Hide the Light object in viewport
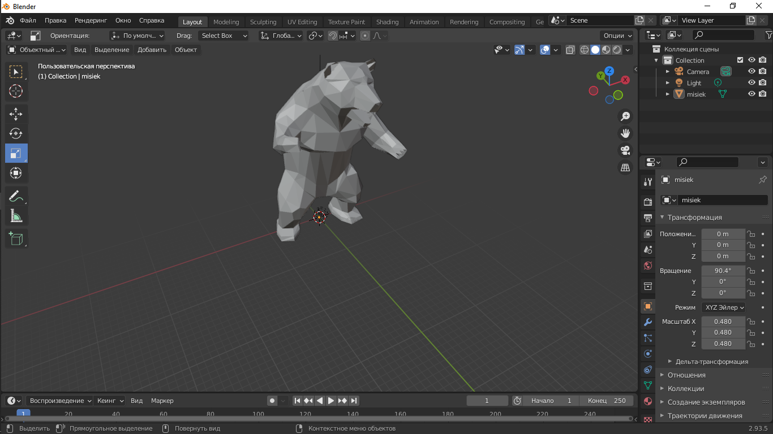 click(751, 83)
